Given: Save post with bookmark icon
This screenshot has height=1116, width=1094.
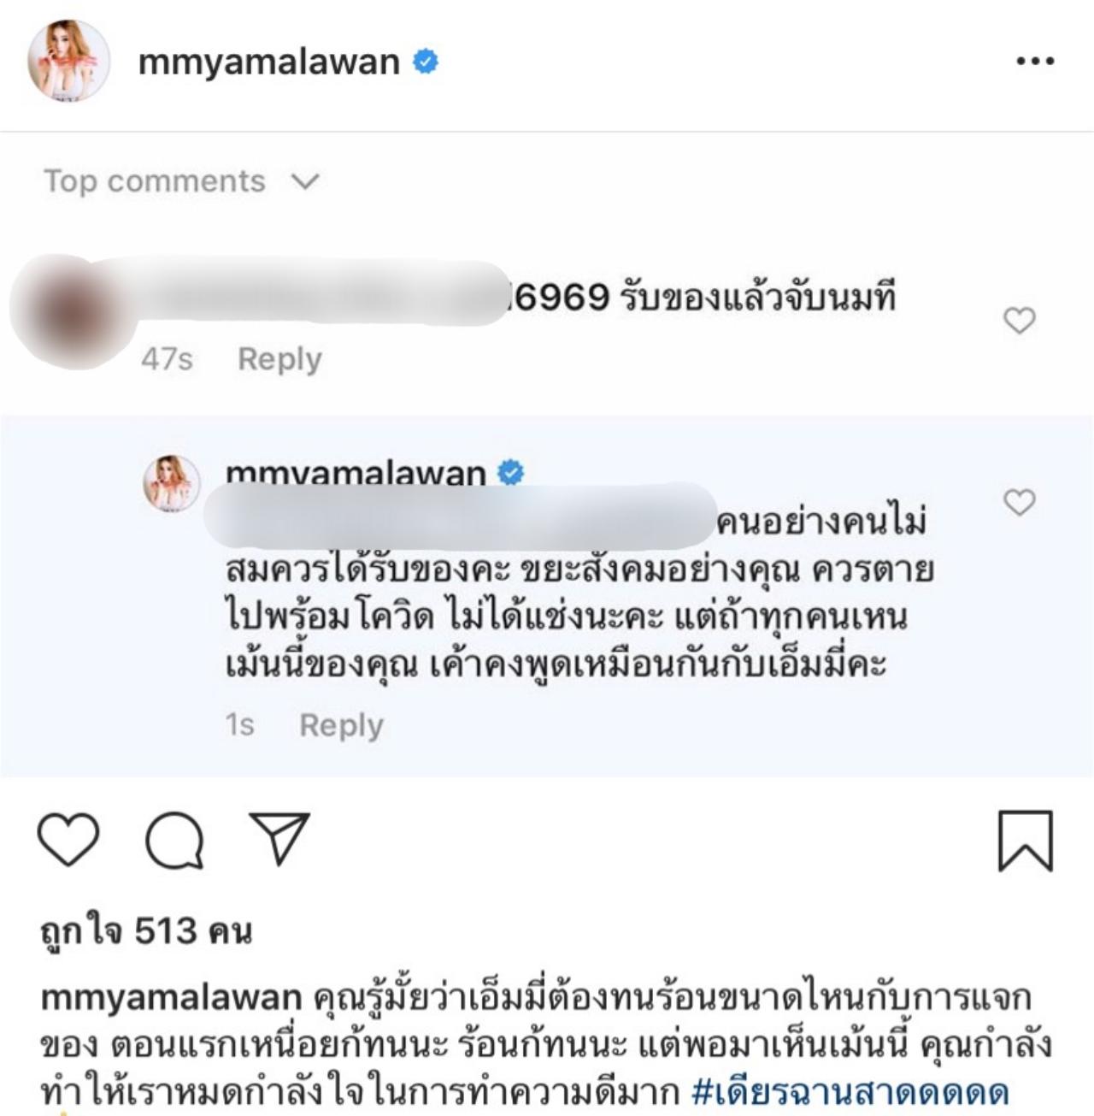Looking at the screenshot, I should (x=1025, y=841).
